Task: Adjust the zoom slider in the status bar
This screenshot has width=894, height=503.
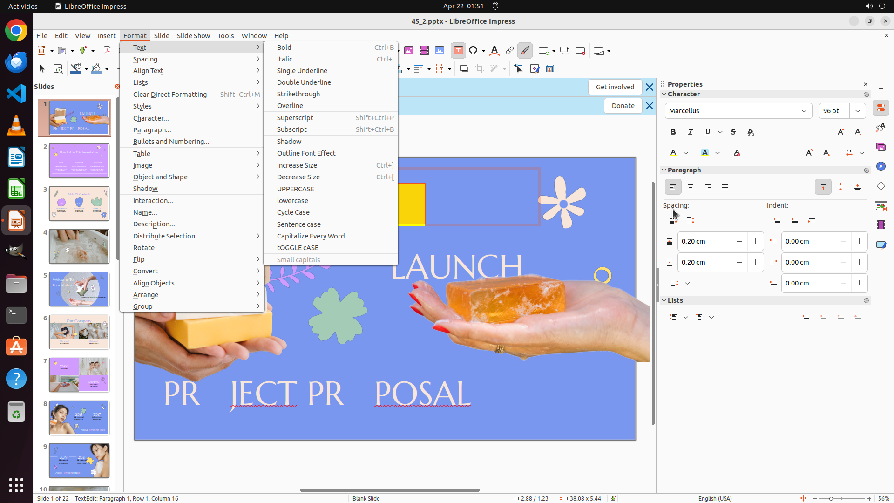Action: tap(831, 498)
